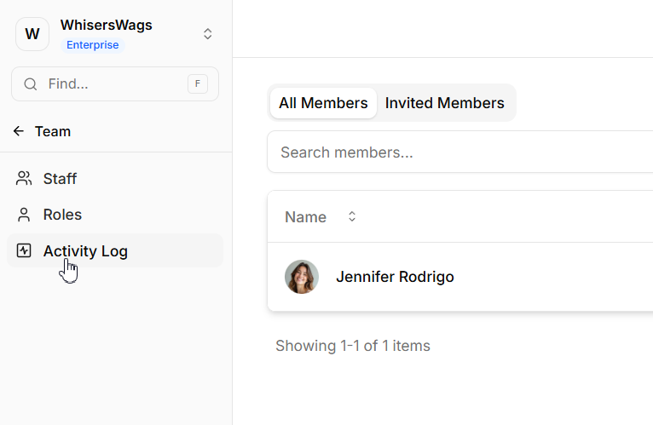Open the Activity Log
The width and height of the screenshot is (653, 425).
click(85, 250)
